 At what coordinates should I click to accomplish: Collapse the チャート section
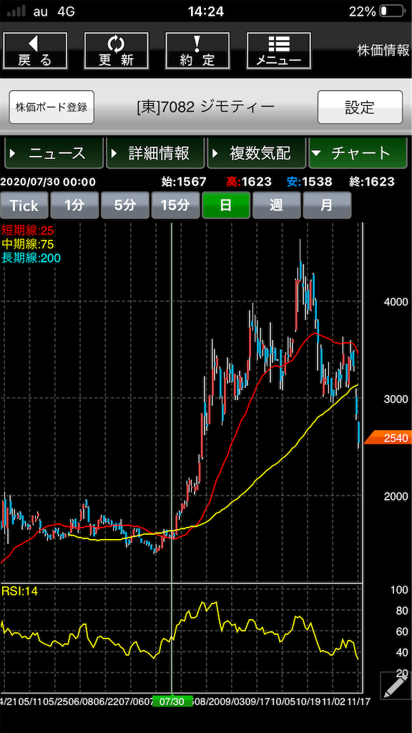point(358,153)
